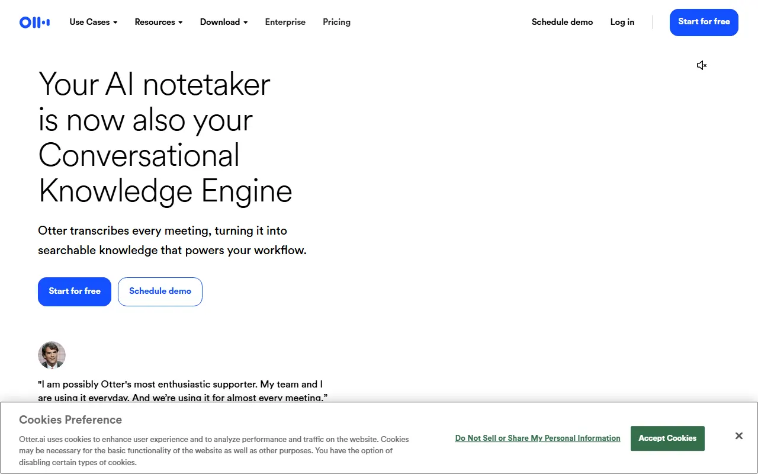Click the testimonial author's avatar photo
The width and height of the screenshot is (758, 474).
(52, 355)
